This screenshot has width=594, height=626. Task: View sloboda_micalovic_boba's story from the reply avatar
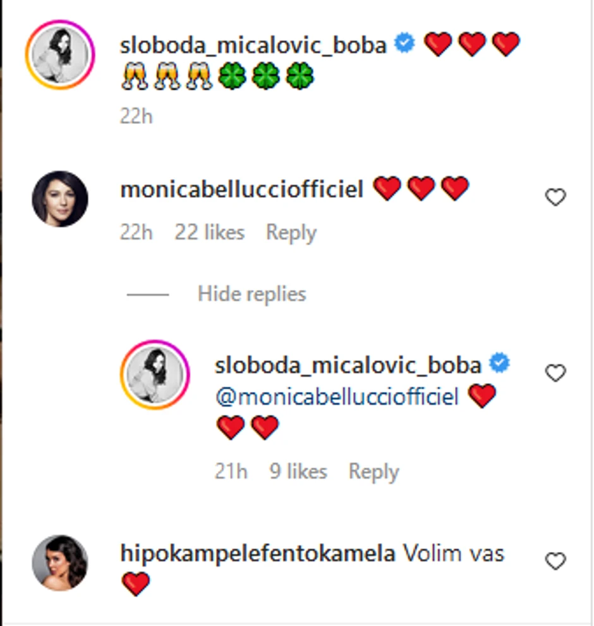tap(155, 374)
